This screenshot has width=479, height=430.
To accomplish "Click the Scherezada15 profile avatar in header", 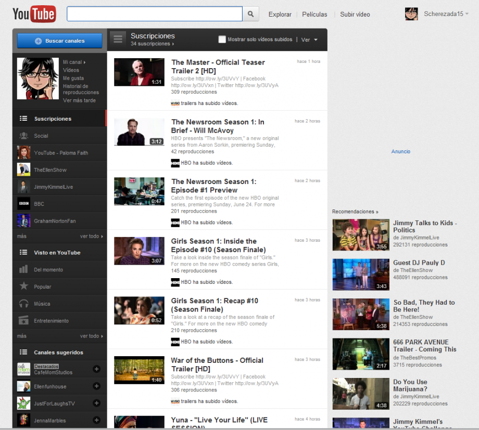I will coord(411,14).
